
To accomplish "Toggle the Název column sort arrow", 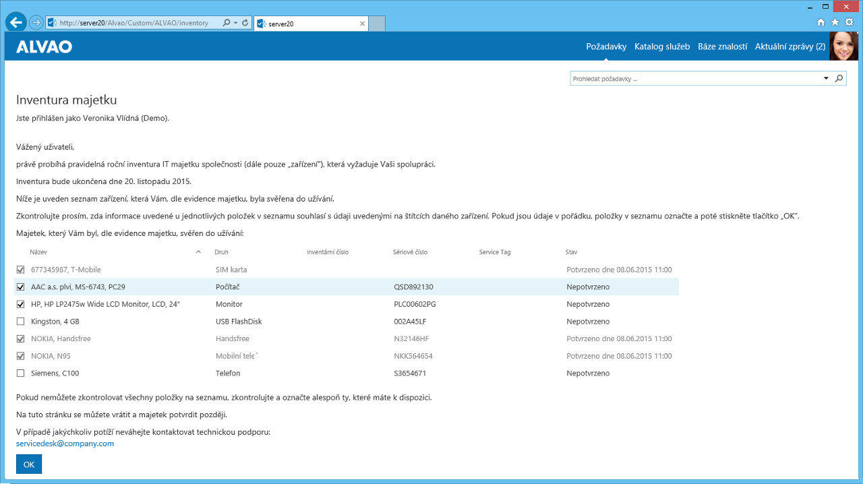I will (198, 252).
